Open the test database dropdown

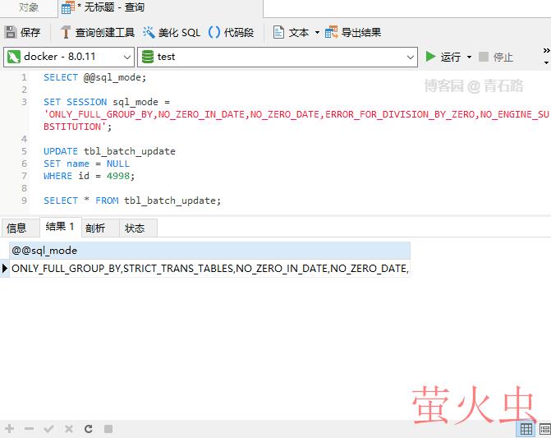278,57
